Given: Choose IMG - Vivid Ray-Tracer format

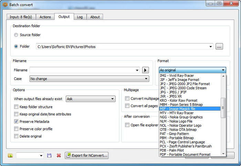Looking at the screenshot, I should point(190,76).
